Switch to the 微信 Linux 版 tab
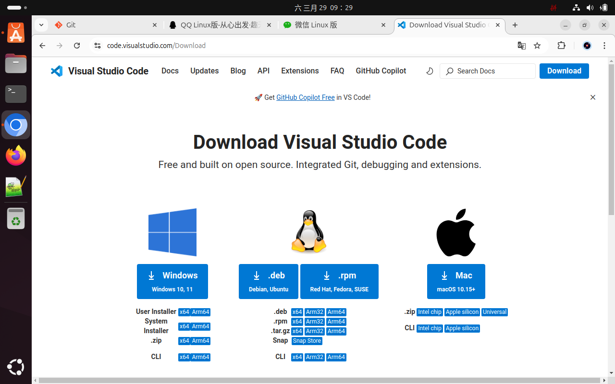Viewport: 615px width, 384px height. [335, 25]
